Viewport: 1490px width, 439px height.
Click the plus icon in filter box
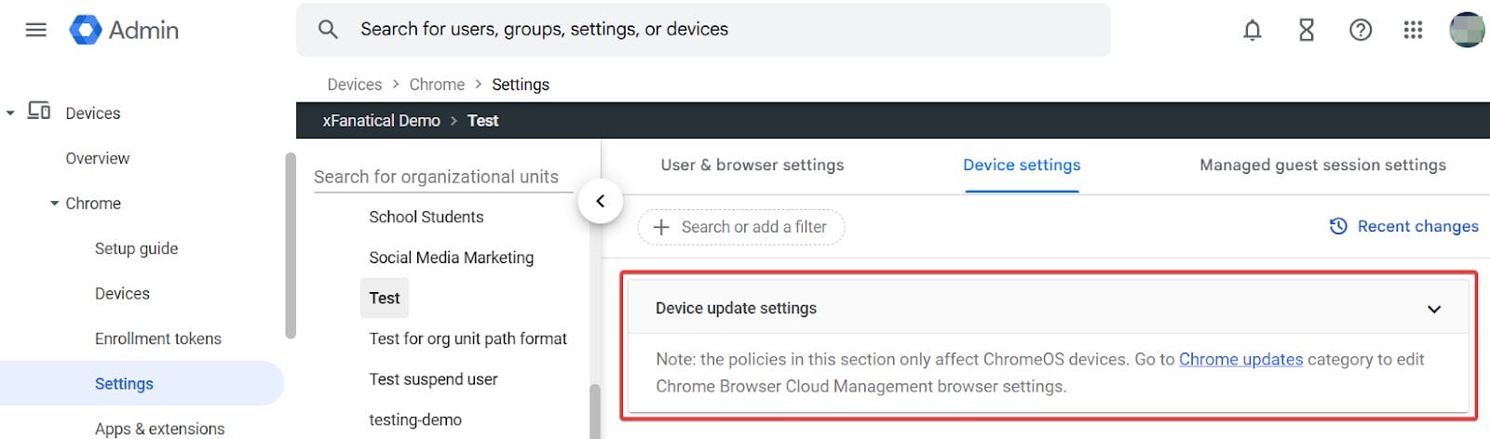[661, 227]
